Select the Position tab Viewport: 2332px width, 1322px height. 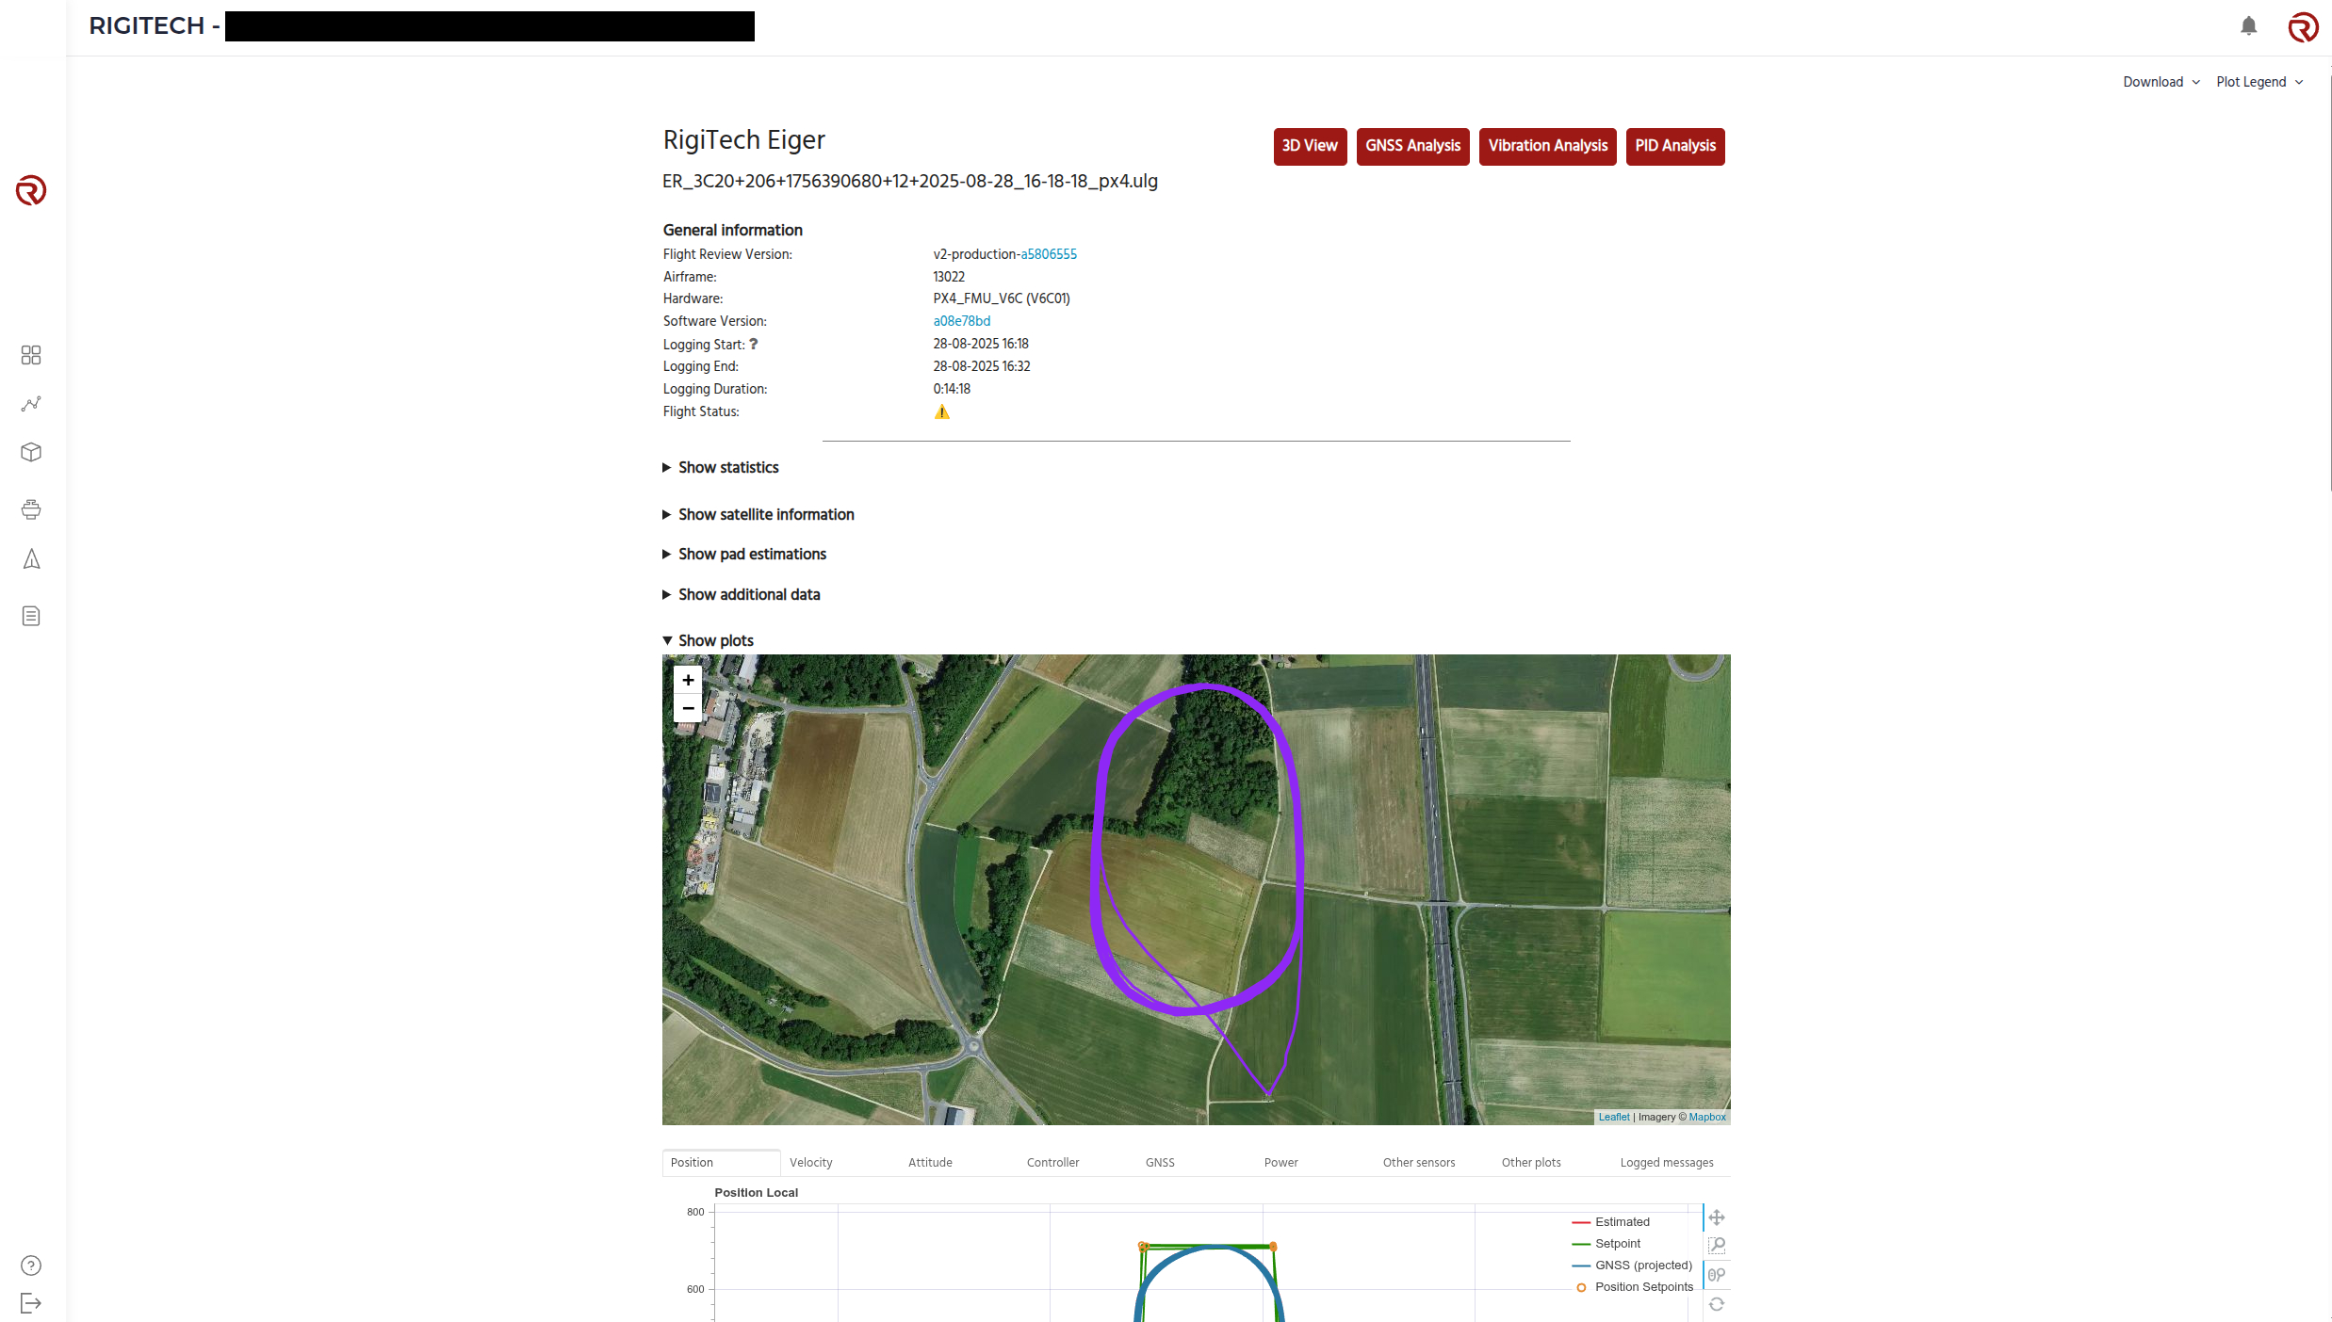tap(721, 1163)
